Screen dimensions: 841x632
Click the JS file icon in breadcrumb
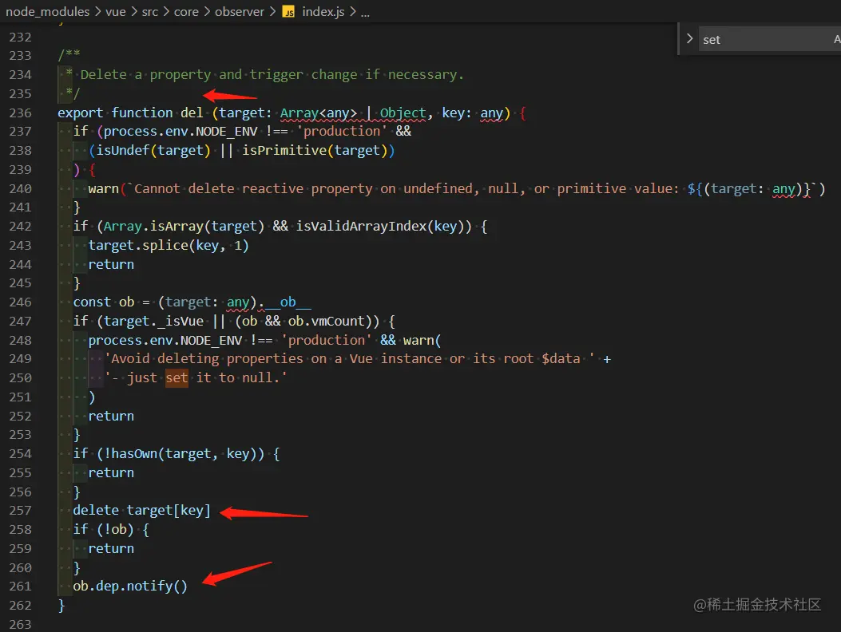pos(288,12)
